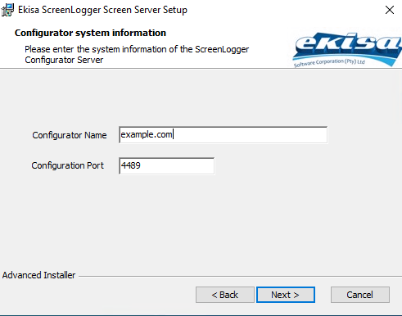Go back with the < Back button

pos(225,295)
